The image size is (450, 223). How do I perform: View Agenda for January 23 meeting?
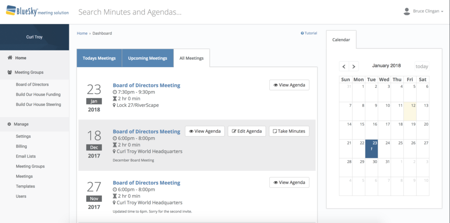289,85
